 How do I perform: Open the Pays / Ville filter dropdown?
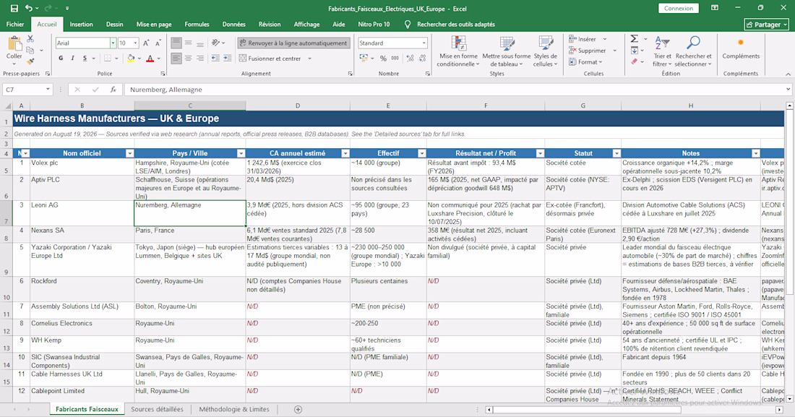[241, 153]
